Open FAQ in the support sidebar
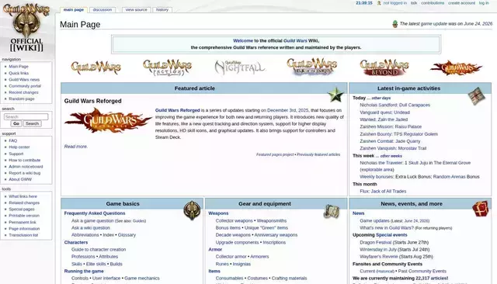The image size is (497, 284). pyautogui.click(x=13, y=140)
